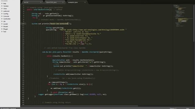Viewport: 195px width, 109px height.
Task: Click line number 10 in gutter
Action: (23, 24)
